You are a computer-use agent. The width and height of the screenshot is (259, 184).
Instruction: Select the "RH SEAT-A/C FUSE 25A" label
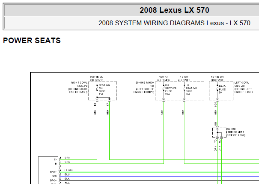tap(171, 90)
